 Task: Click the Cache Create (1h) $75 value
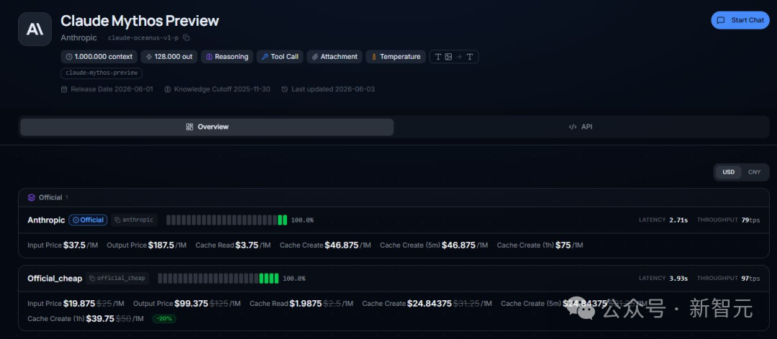pyautogui.click(x=563, y=245)
